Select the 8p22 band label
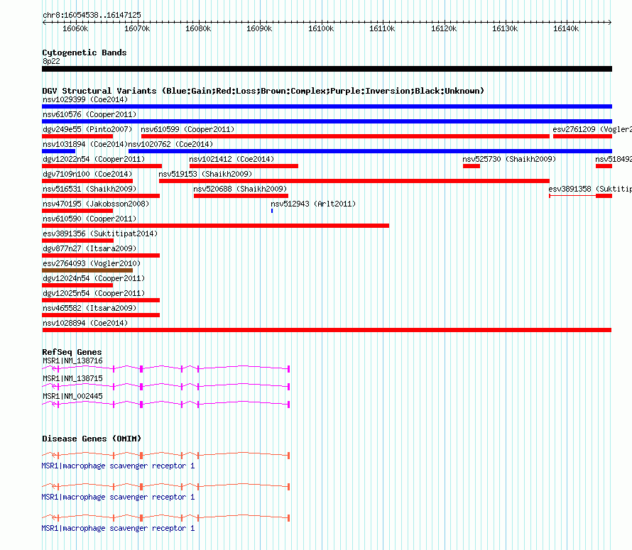The height and width of the screenshot is (550, 632). pyautogui.click(x=51, y=61)
